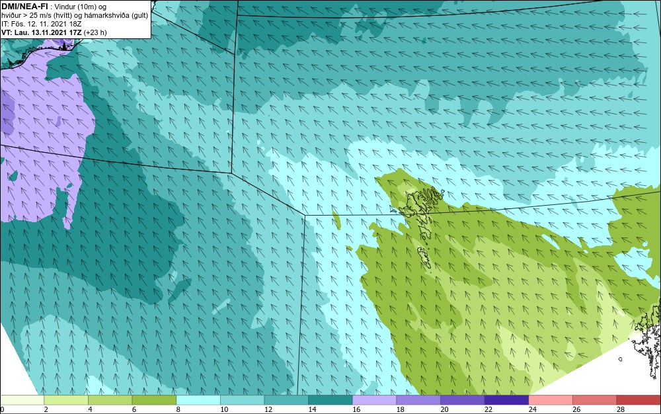Click the 26-28 m/s salmon red legend swatch

[595, 400]
